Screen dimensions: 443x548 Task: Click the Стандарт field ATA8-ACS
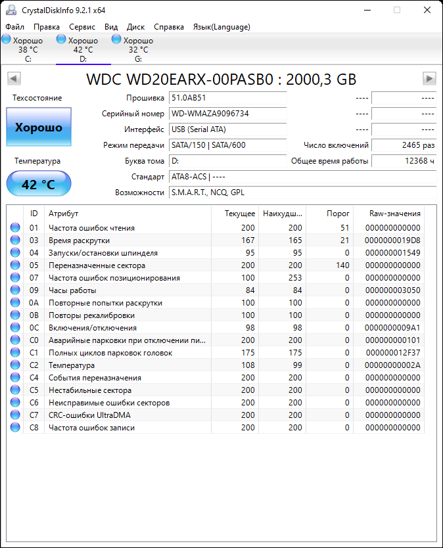point(303,177)
